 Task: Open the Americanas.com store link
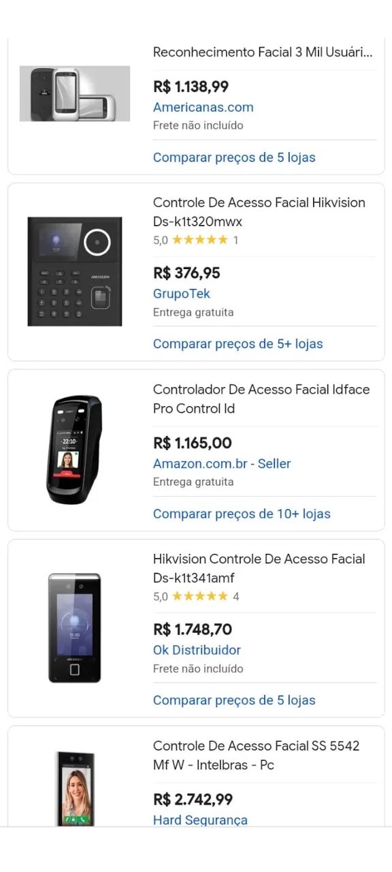point(202,107)
